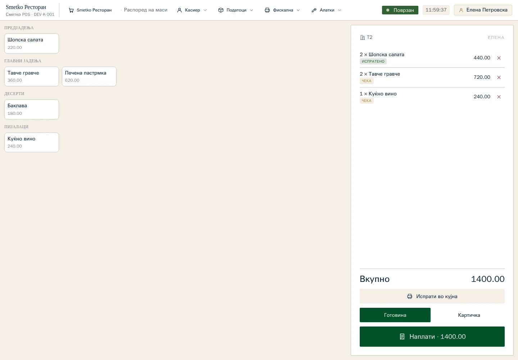
Task: Expand the Фискална dropdown chevron
Action: [298, 10]
